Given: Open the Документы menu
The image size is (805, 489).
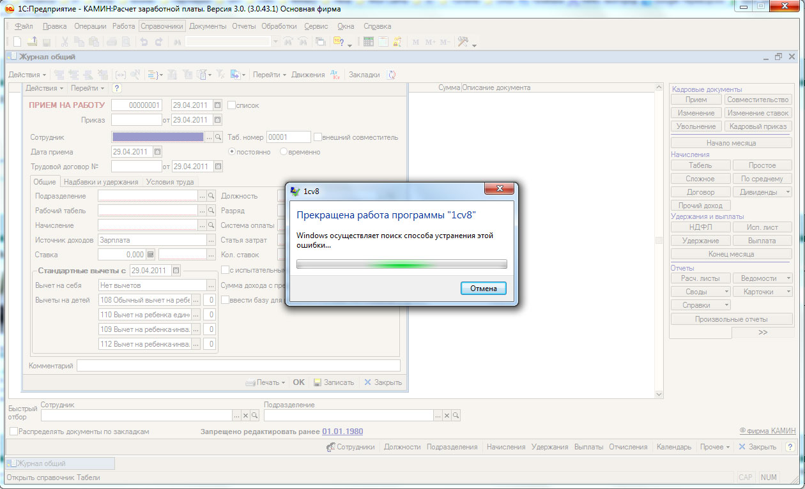Looking at the screenshot, I should (208, 26).
